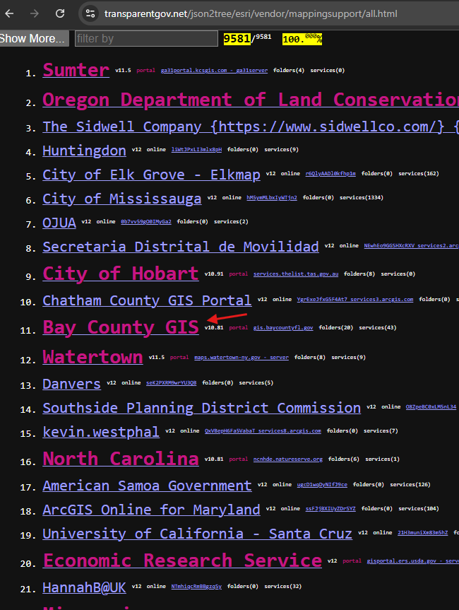Click the browser forward arrow
Screen dimensions: 459x610
click(x=35, y=13)
